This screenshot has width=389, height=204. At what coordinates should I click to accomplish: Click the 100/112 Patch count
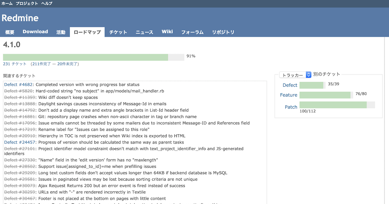coord(308,111)
